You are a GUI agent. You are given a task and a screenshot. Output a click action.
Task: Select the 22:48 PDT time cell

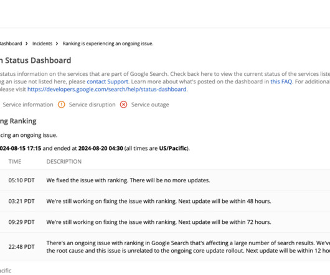tap(21, 247)
